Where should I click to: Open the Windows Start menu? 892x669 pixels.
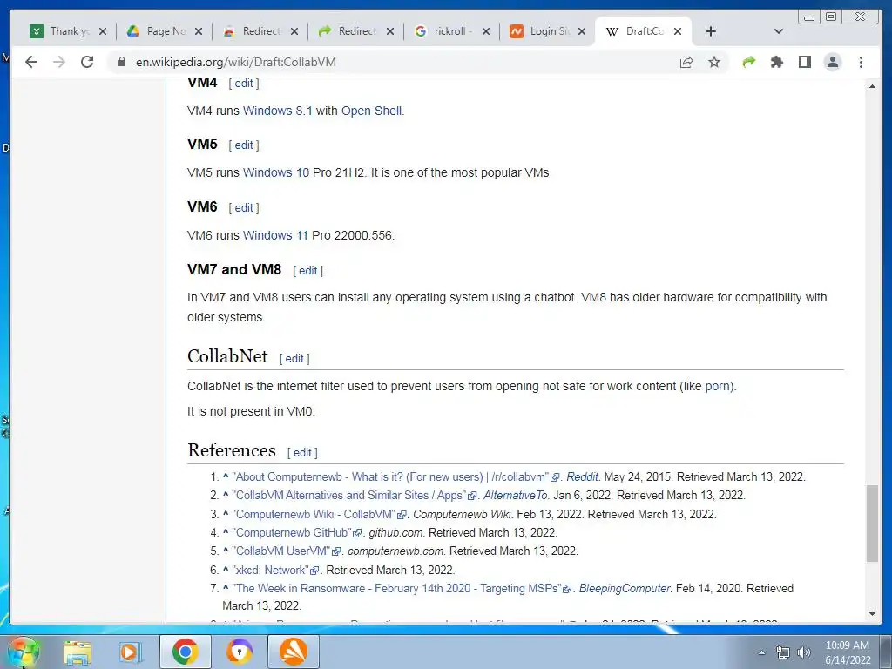point(23,652)
